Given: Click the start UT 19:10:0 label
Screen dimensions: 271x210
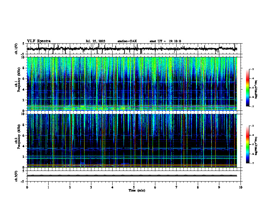Looking at the screenshot, I should click(x=165, y=41).
